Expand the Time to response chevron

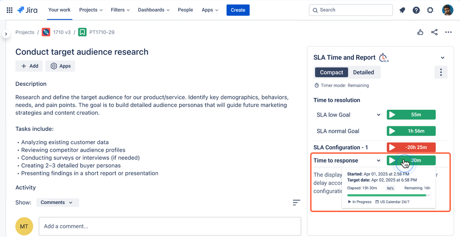[x=379, y=160]
